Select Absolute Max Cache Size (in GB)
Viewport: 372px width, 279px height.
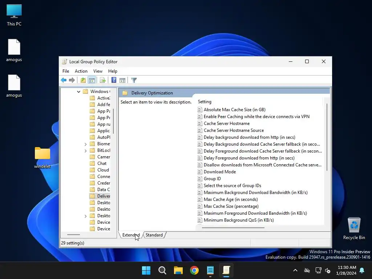[x=231, y=110]
